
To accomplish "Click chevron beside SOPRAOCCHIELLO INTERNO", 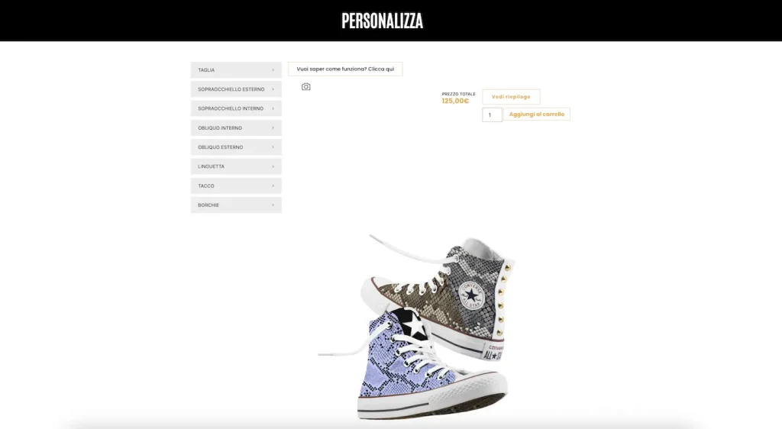I will 273,108.
